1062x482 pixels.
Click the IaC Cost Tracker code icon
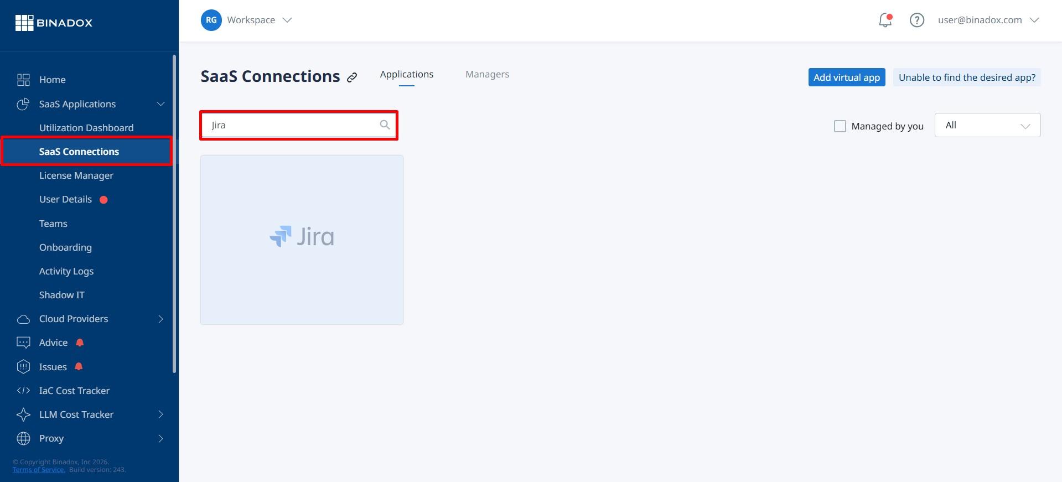(x=23, y=391)
